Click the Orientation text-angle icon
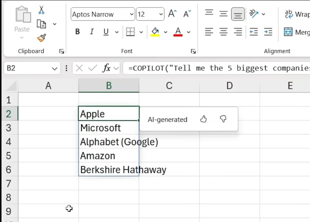310x222 pixels. click(x=254, y=14)
